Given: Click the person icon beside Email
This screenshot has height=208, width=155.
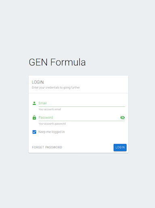Looking at the screenshot, I should click(34, 103).
